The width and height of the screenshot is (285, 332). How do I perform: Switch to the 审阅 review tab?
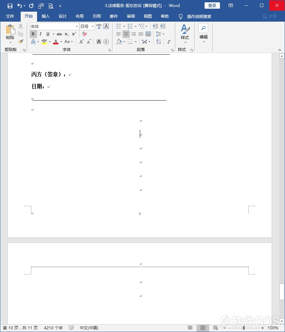coord(131,16)
